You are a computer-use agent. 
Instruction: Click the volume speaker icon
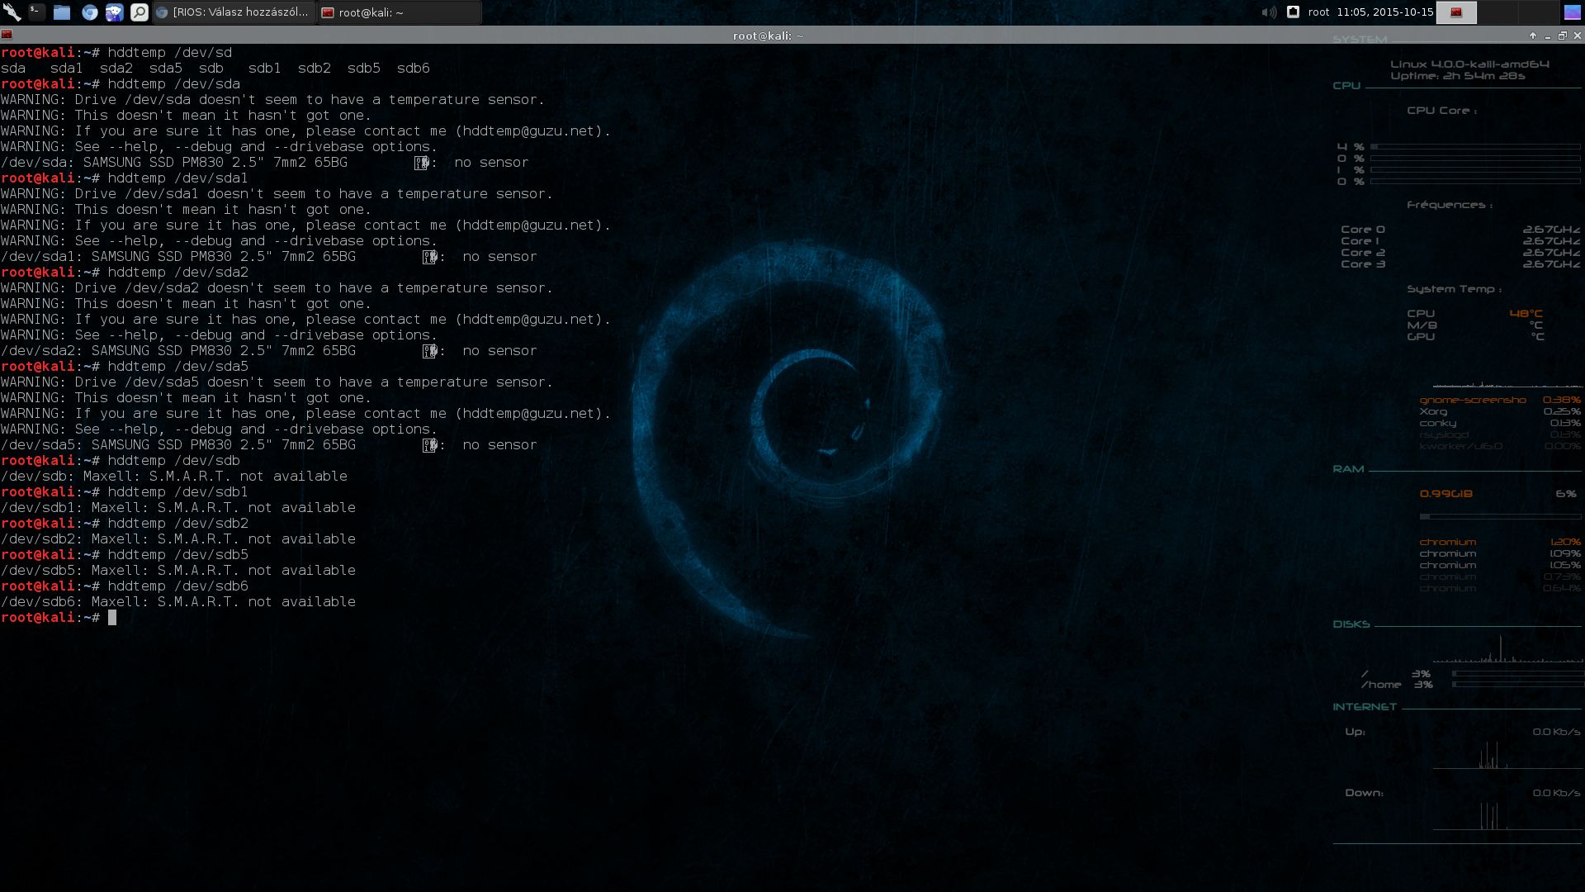(1269, 12)
